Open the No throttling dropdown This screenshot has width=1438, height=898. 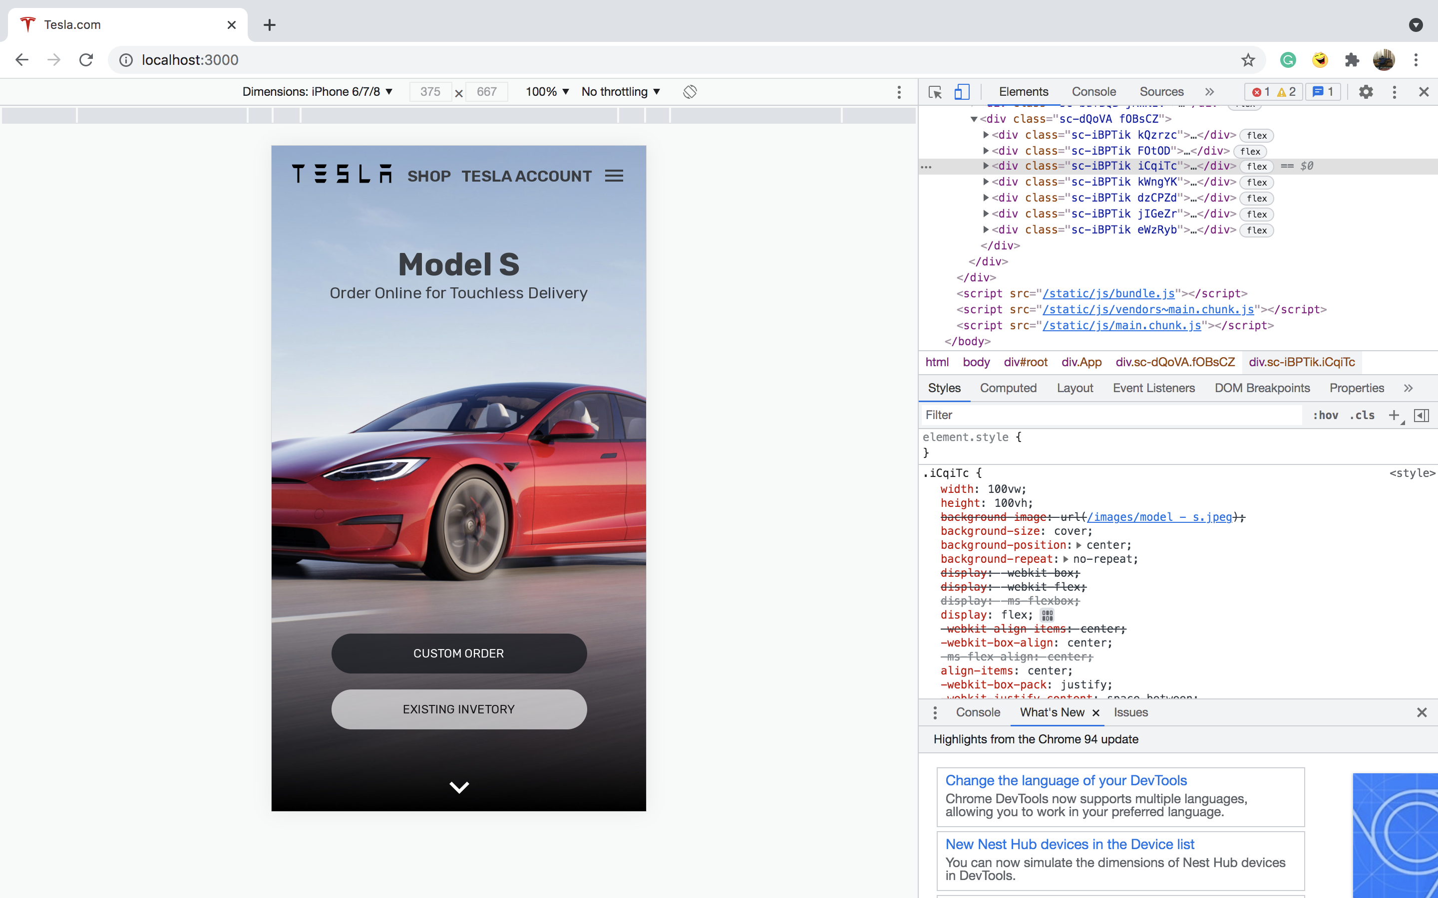620,91
